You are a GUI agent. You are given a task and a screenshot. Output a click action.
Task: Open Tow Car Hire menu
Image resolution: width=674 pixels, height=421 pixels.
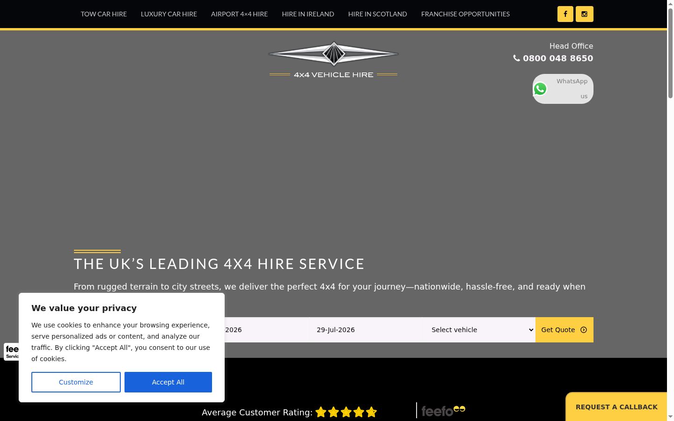point(104,14)
